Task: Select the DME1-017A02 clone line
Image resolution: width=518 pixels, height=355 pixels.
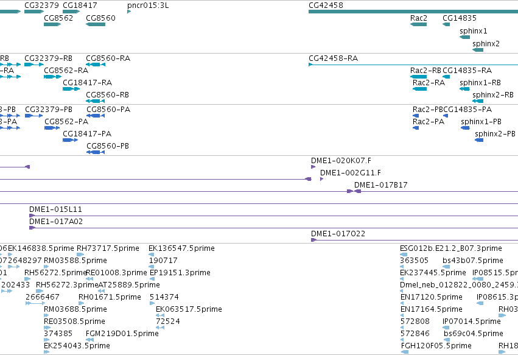Action: pos(273,228)
